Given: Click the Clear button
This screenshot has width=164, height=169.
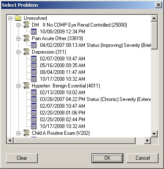Looking at the screenshot, I should pos(22,158).
